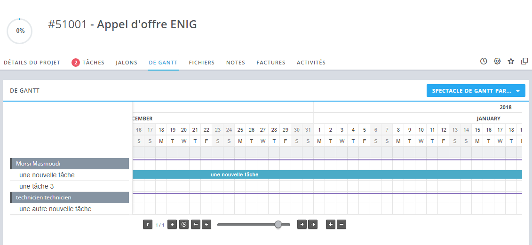Open project settings gear icon
Viewport: 532px width, 245px height.
(497, 62)
